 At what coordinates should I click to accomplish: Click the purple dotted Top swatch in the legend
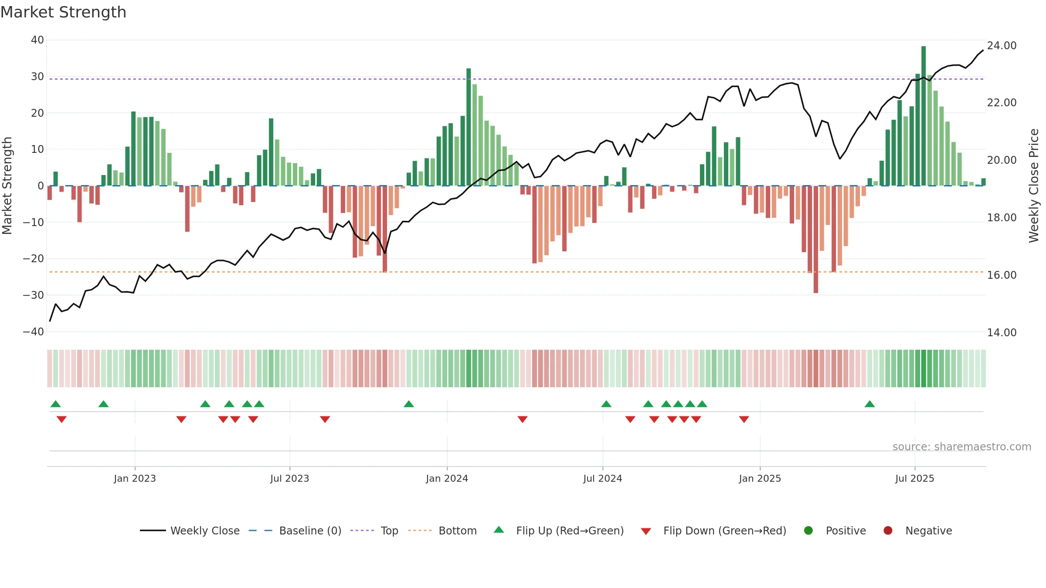362,531
